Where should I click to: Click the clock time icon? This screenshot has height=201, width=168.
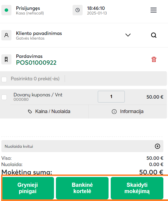pos(77,10)
